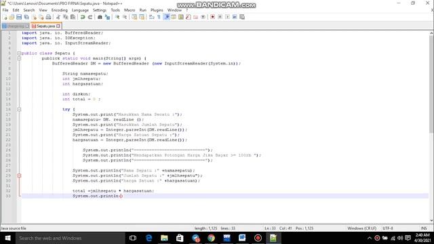Click the Paste toolbar icon
Screen dimensions: 434x244
(73, 17)
